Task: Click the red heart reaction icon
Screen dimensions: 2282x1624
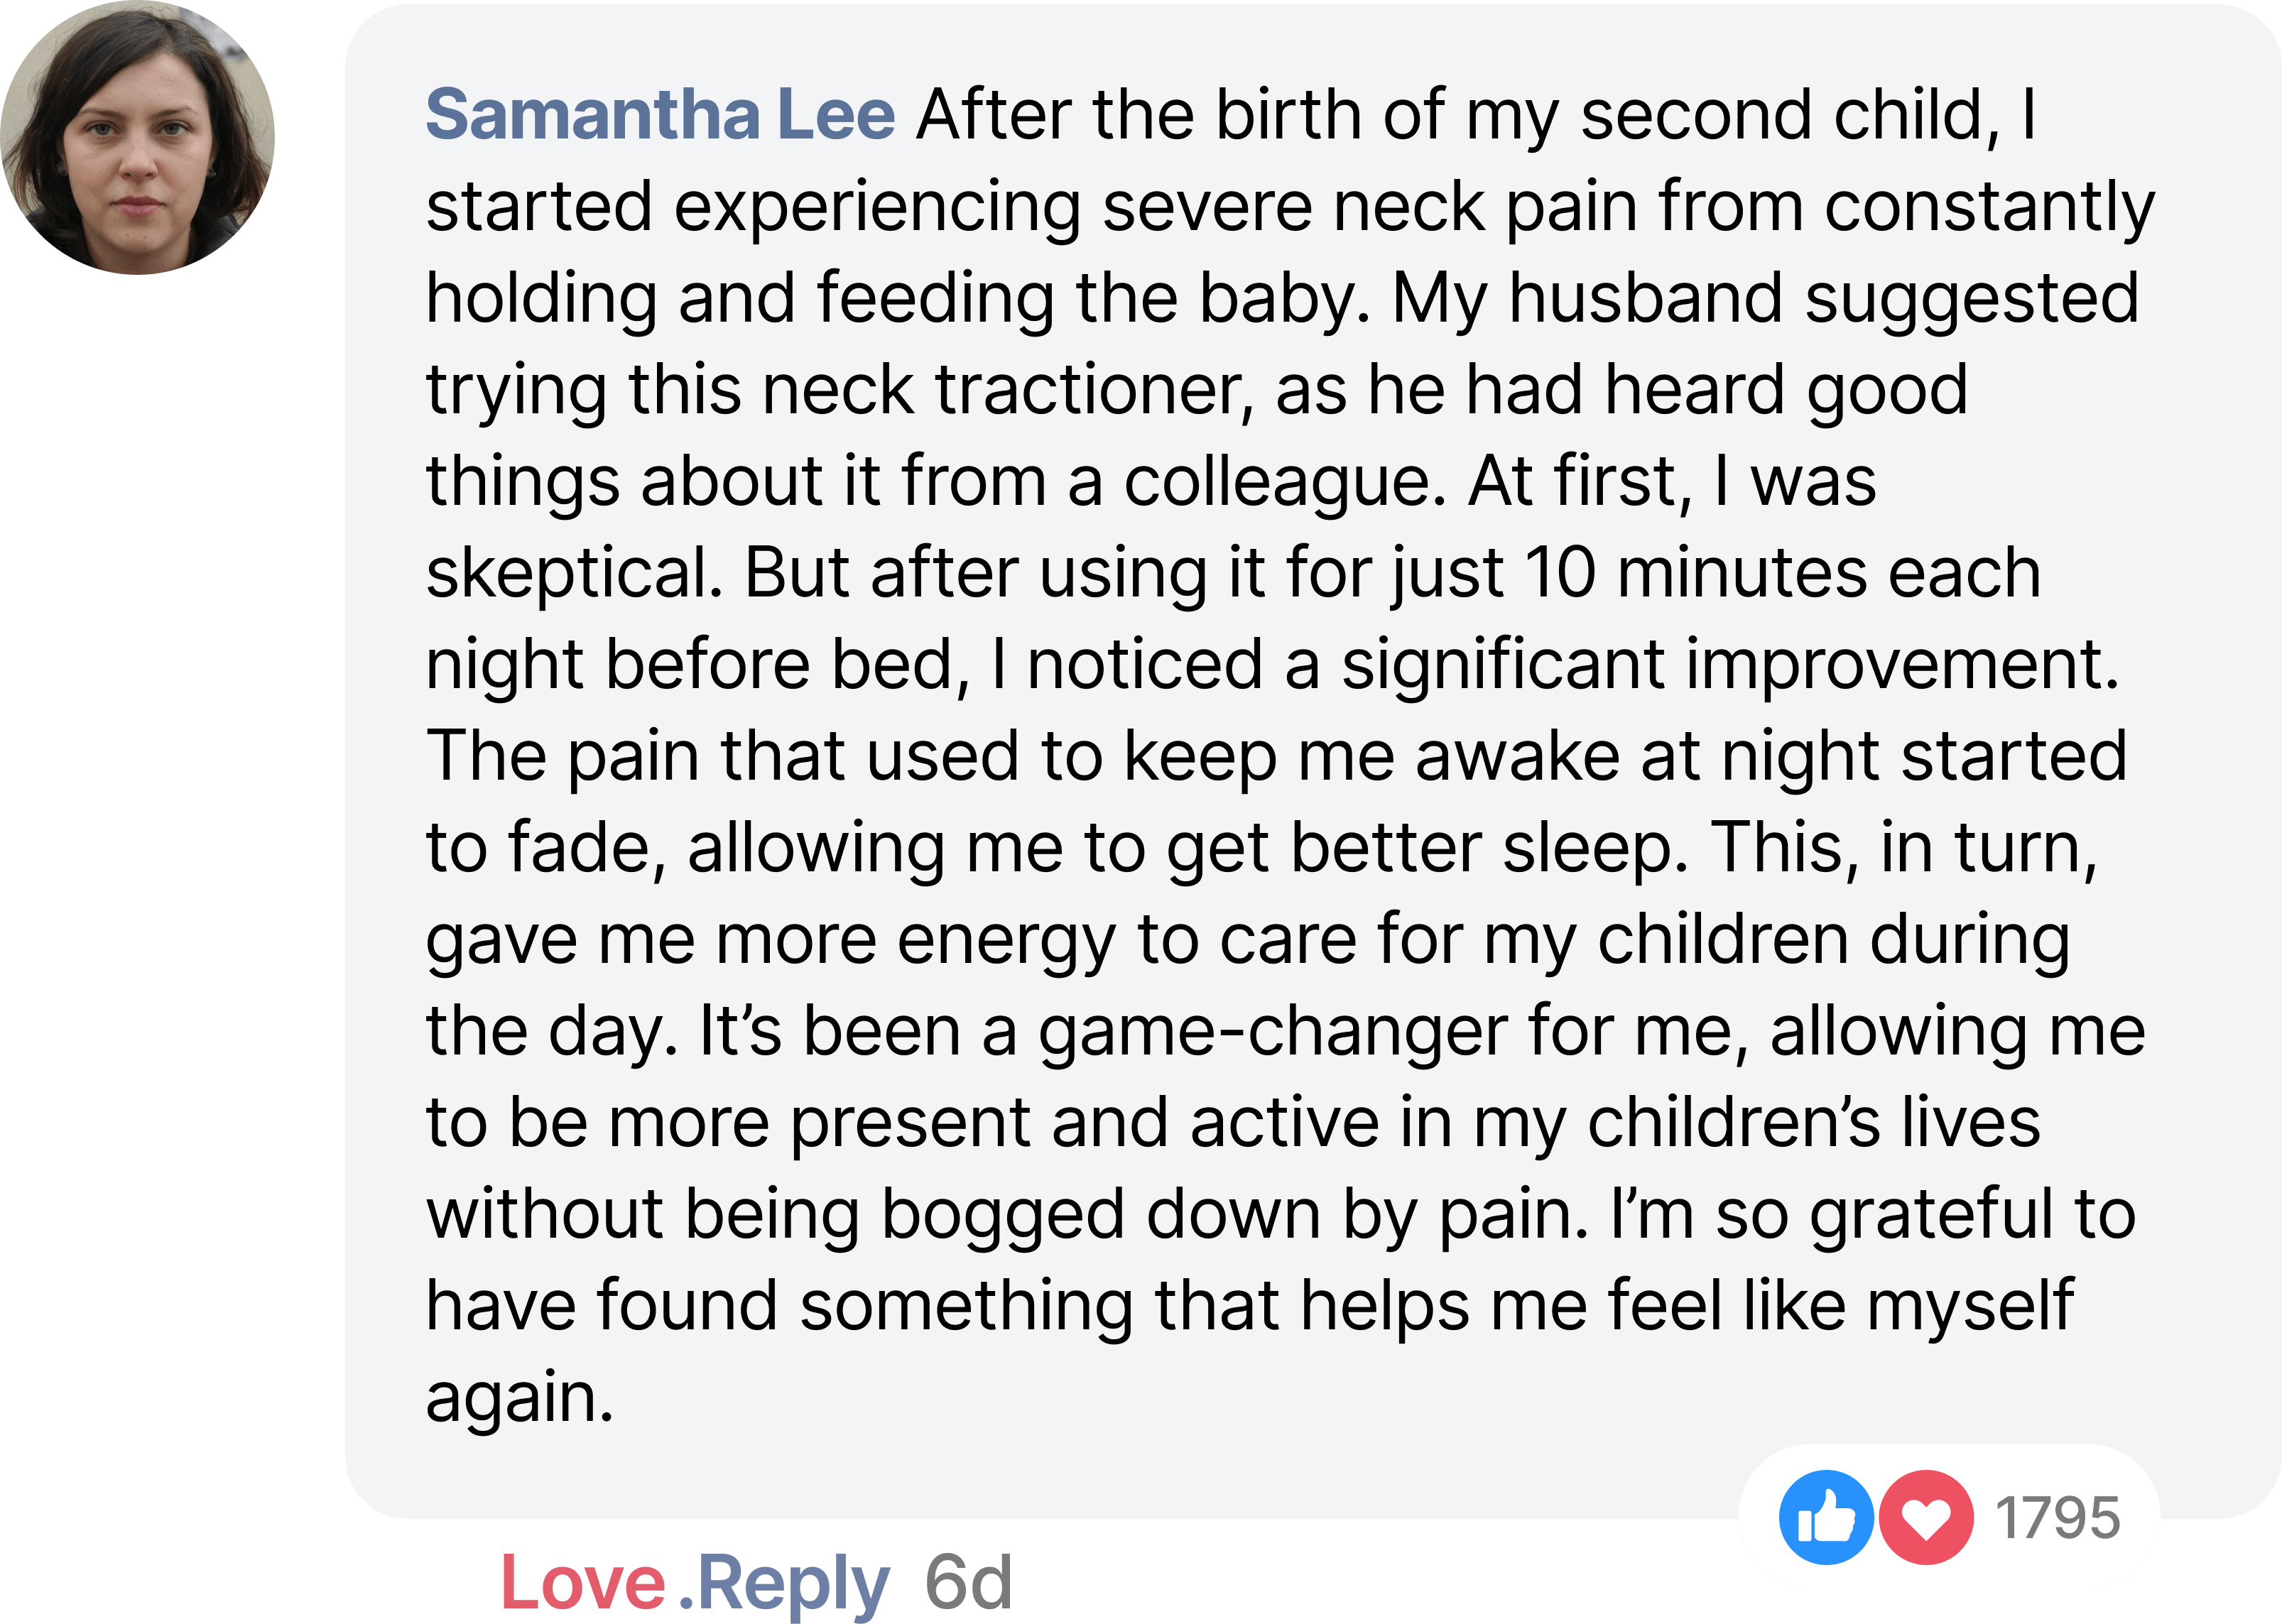Action: 1926,1517
